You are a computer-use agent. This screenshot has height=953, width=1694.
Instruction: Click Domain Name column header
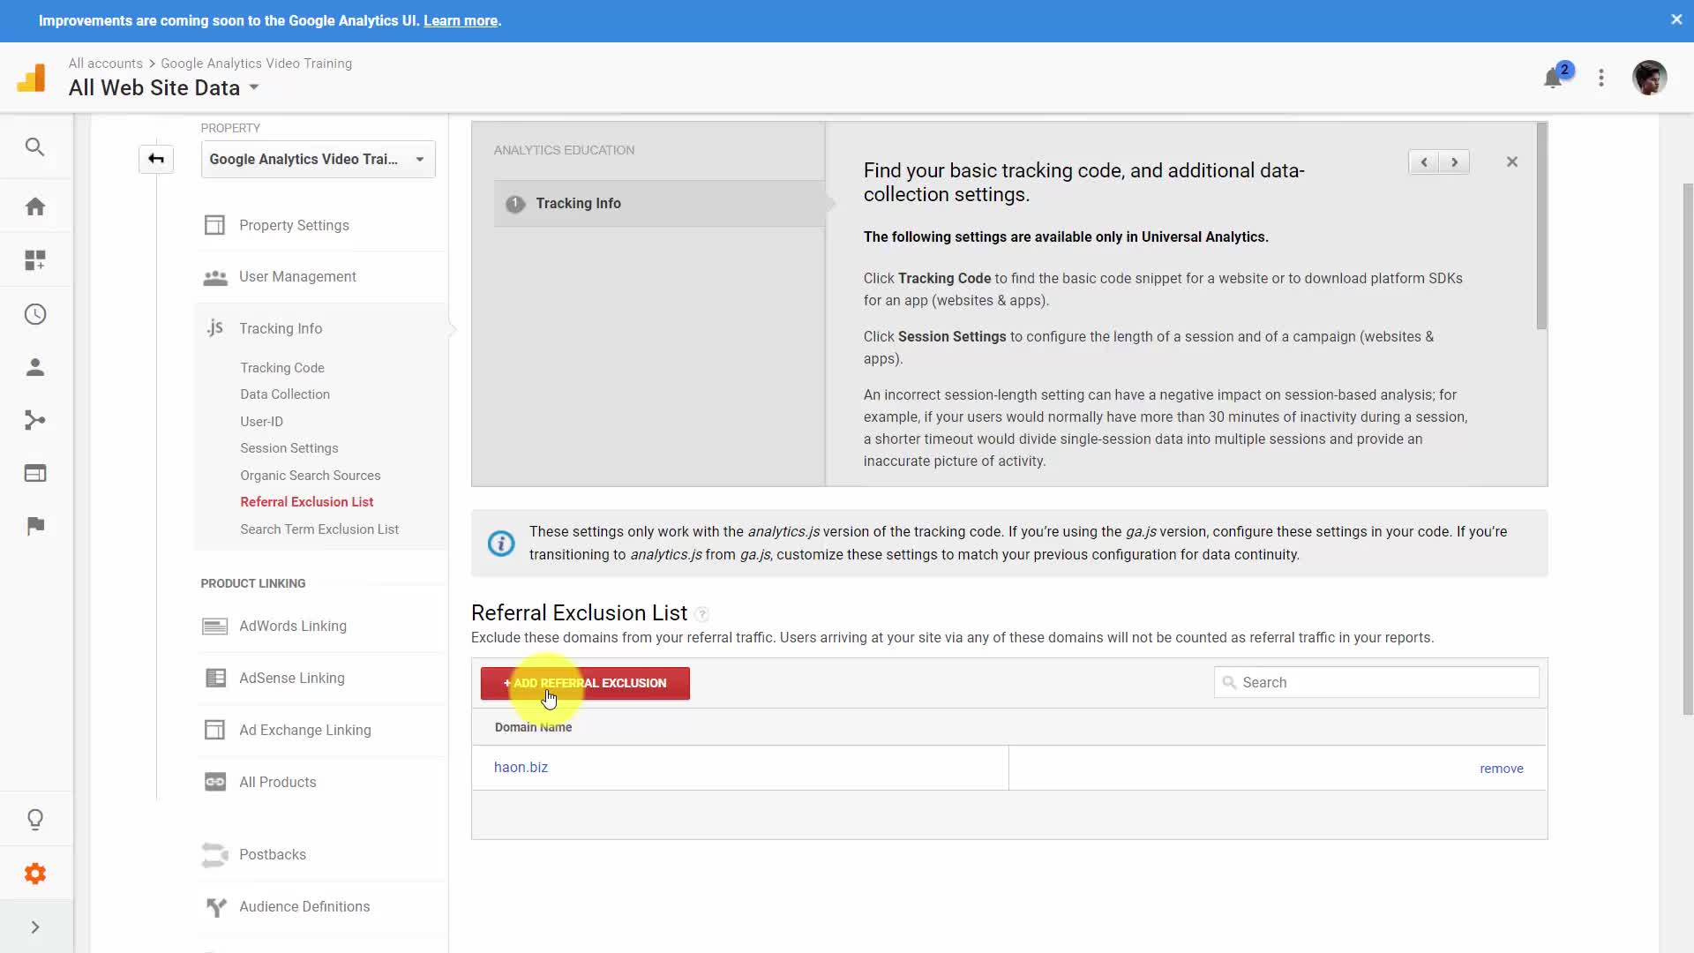(x=533, y=727)
